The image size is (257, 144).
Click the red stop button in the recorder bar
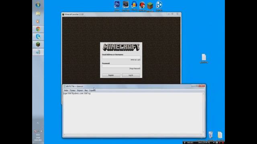tap(223, 143)
